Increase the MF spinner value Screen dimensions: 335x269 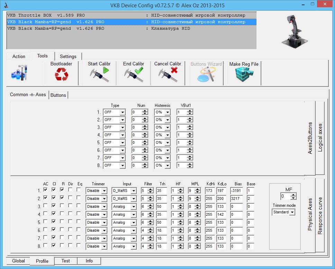coord(293,195)
